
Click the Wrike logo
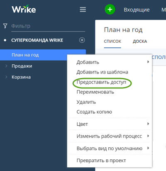coord(24,9)
